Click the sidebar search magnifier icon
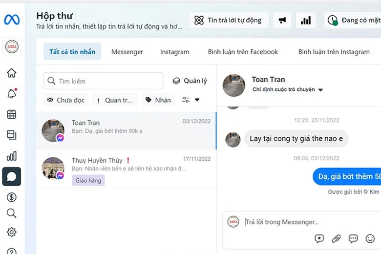 tap(12, 213)
